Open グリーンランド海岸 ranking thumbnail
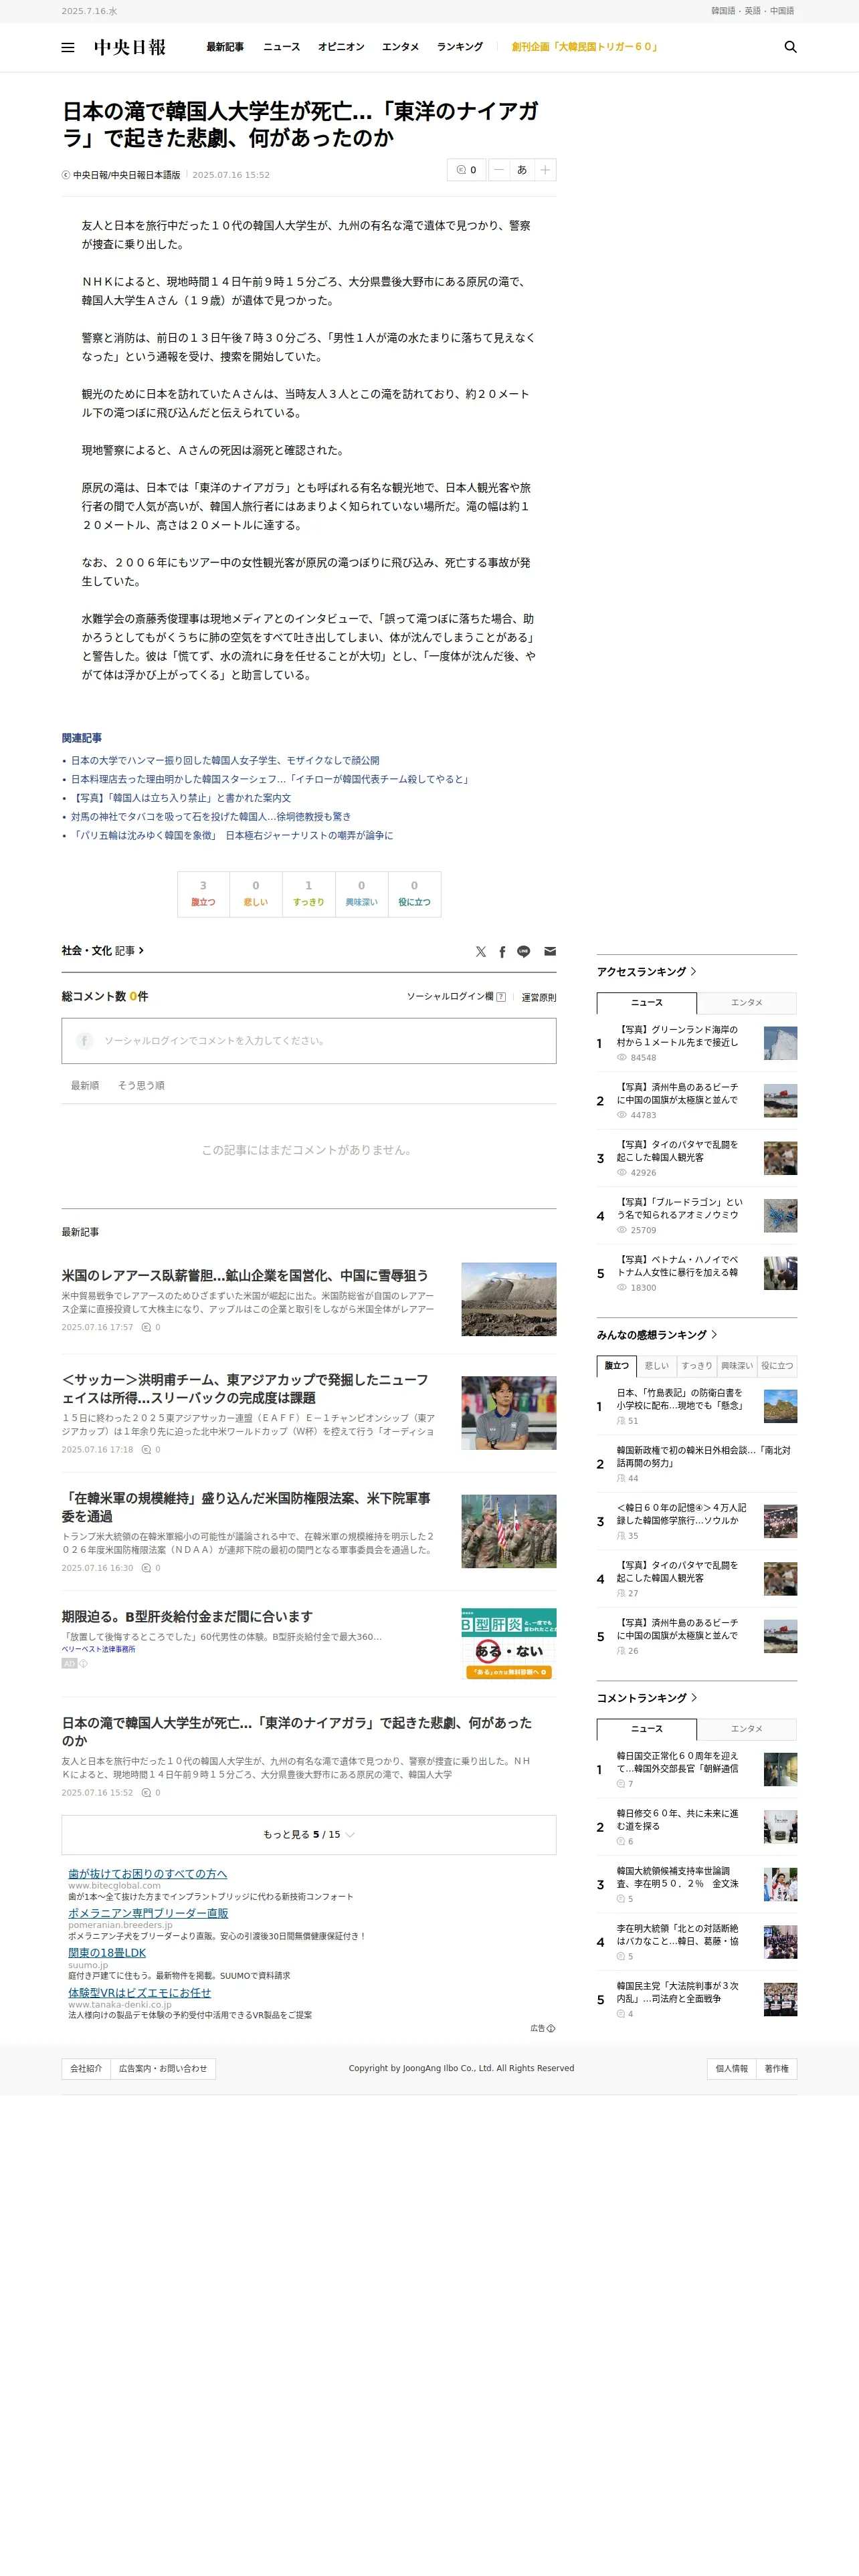 [x=781, y=1044]
